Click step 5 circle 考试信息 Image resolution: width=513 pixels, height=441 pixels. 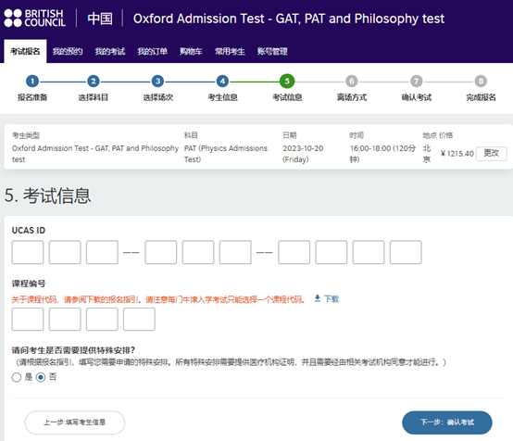pos(287,82)
